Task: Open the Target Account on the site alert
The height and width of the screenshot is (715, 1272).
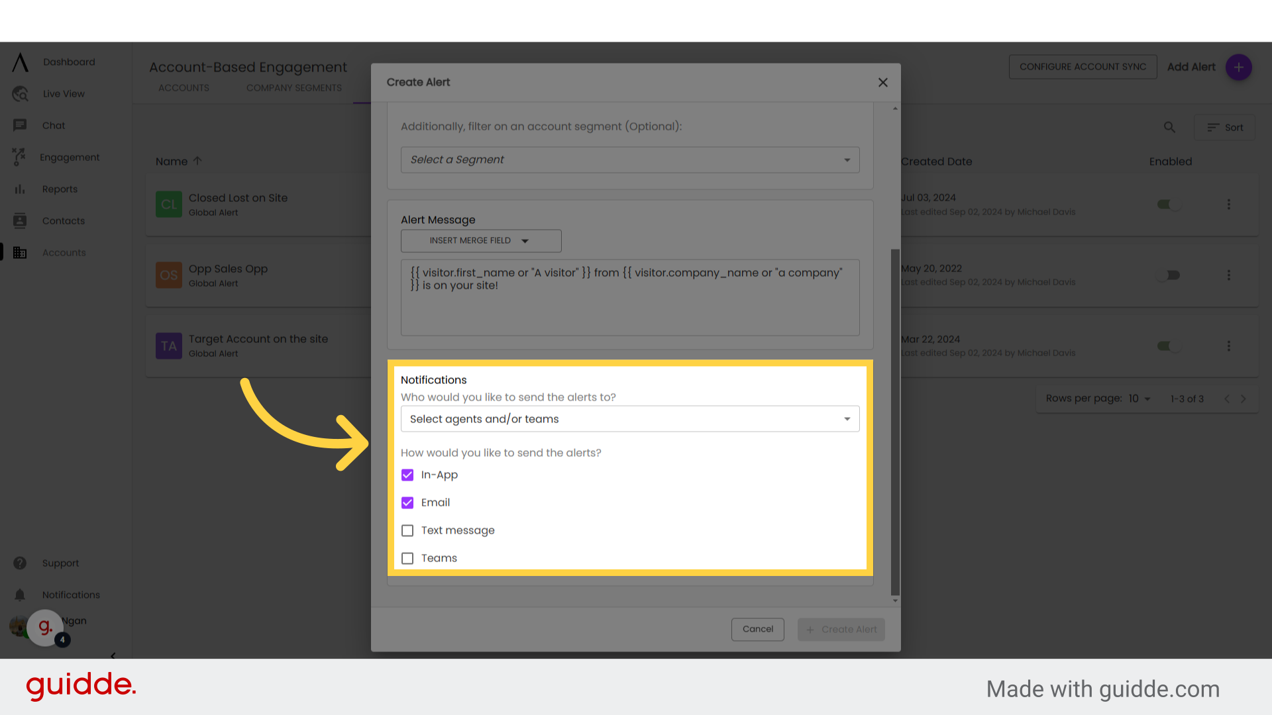Action: coord(258,339)
